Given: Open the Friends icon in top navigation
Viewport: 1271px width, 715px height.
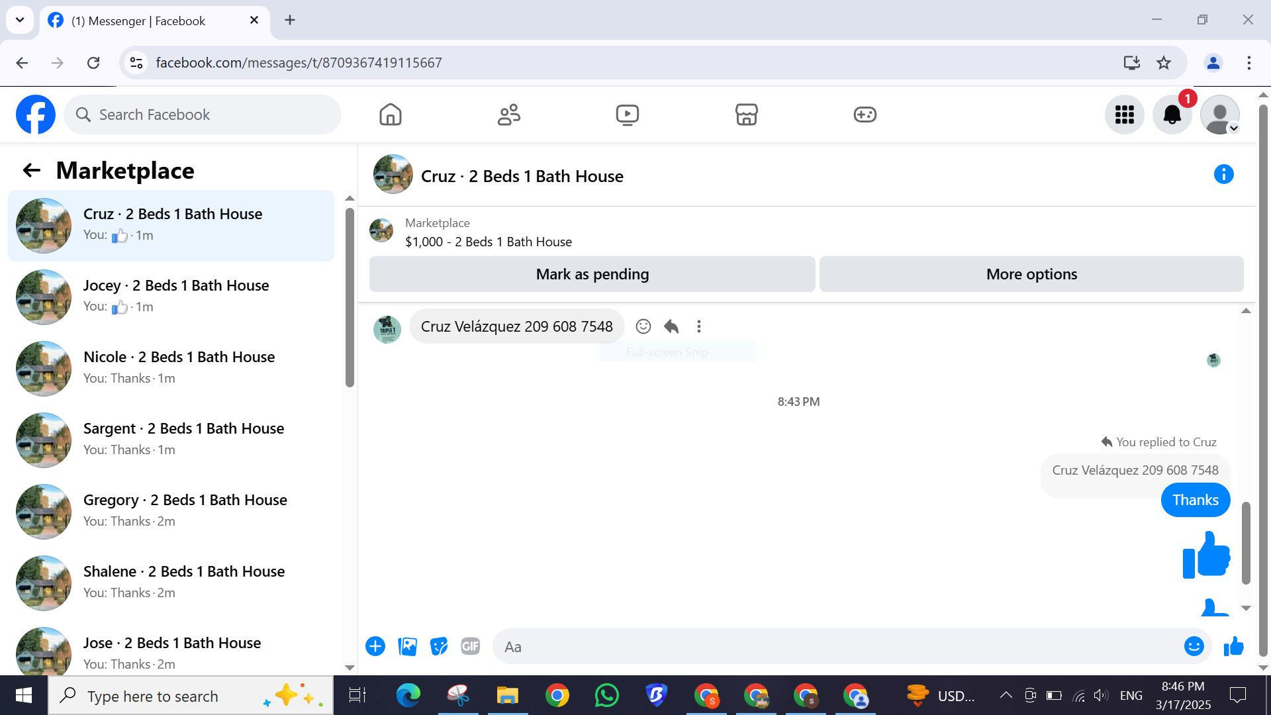Looking at the screenshot, I should tap(509, 115).
